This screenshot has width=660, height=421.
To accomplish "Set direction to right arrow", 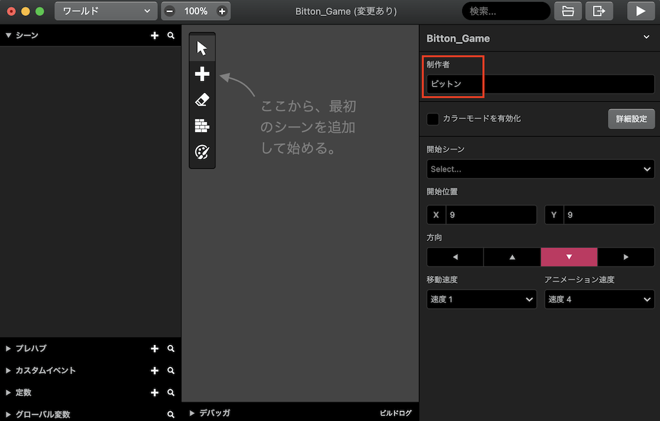I will tap(626, 257).
